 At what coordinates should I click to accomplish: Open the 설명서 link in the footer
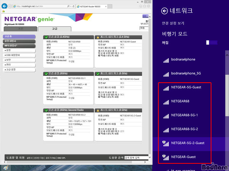click(30, 158)
